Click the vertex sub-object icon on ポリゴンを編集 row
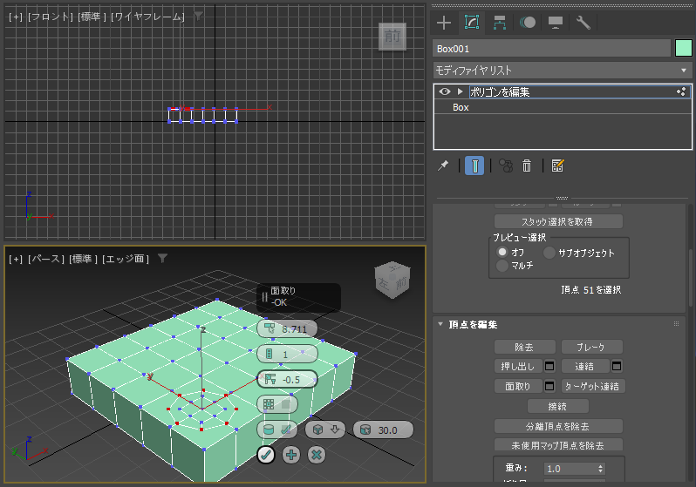 [x=681, y=91]
